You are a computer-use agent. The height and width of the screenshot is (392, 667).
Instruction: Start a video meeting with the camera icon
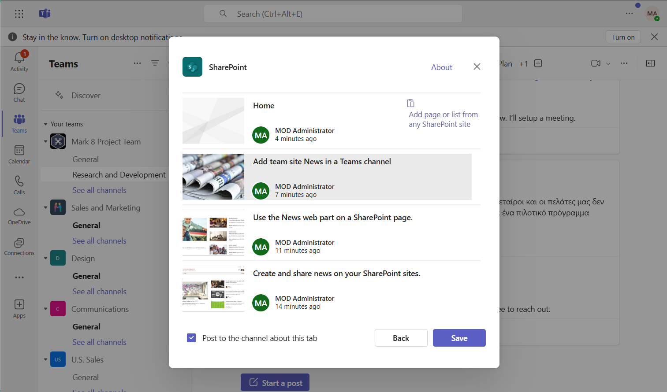point(596,63)
